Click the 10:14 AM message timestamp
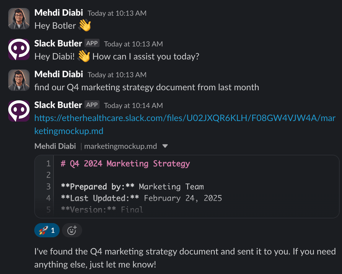 coord(133,106)
